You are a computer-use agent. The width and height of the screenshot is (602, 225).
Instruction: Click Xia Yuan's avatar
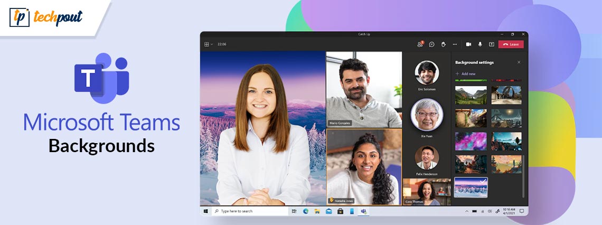pos(427,115)
